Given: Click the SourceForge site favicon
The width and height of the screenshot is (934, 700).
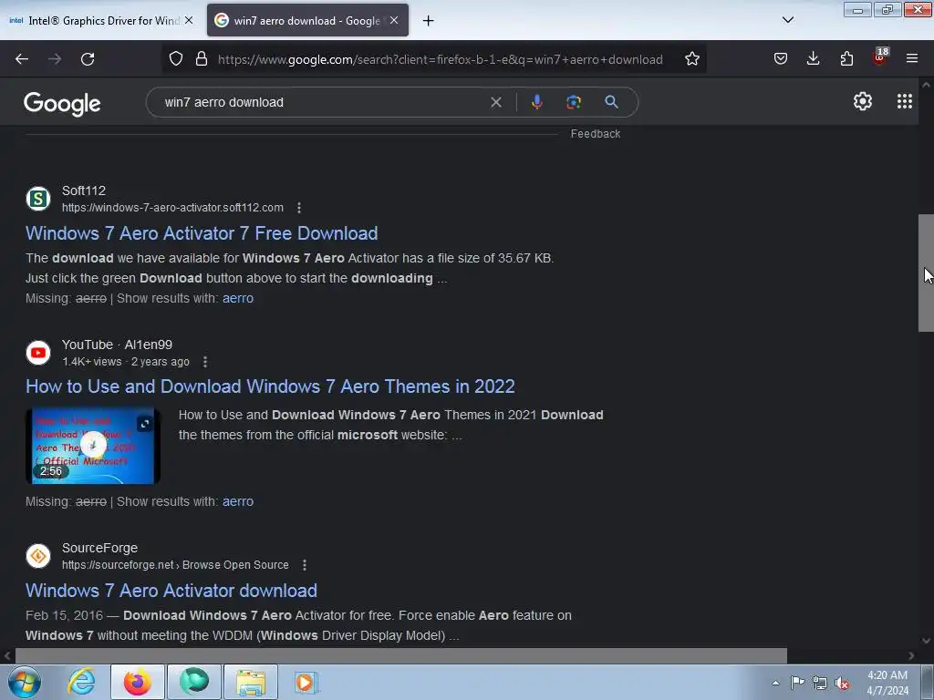Looking at the screenshot, I should coord(38,556).
